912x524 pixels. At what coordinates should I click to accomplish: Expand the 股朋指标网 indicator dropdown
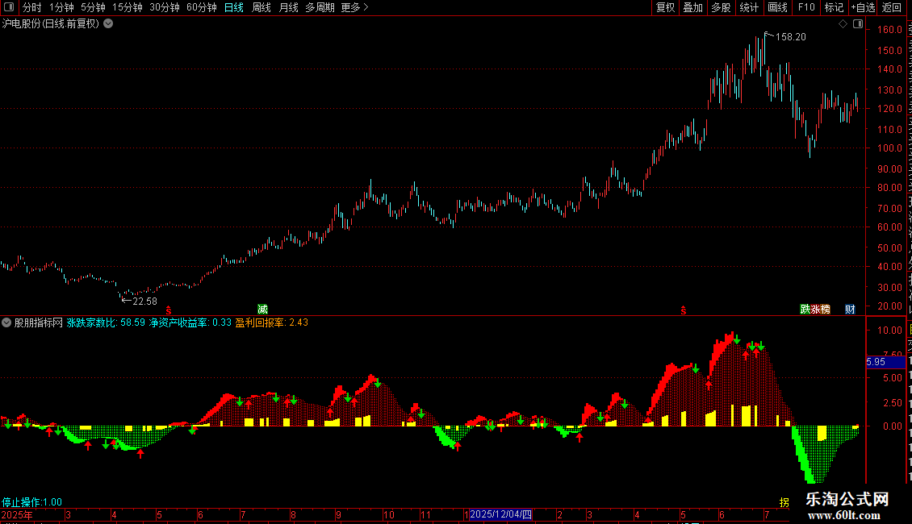point(6,322)
